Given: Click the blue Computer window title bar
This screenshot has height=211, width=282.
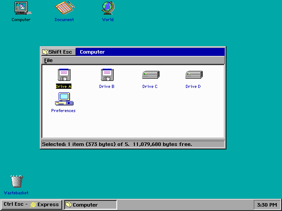Looking at the screenshot, I should point(150,52).
